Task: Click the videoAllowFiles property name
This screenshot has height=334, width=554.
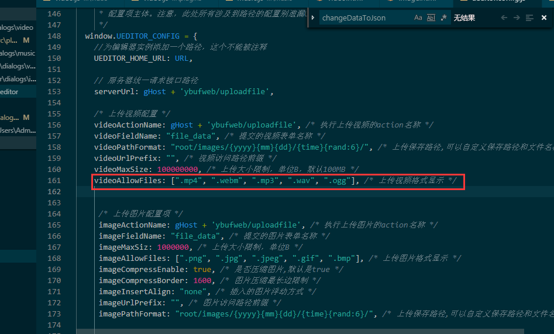Action: pos(127,180)
